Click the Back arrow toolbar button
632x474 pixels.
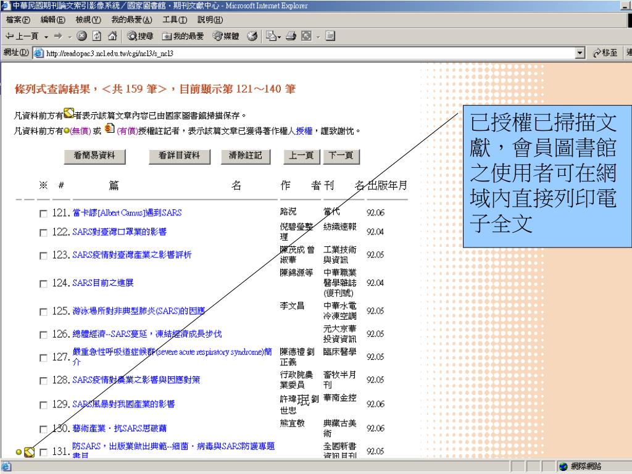pyautogui.click(x=22, y=36)
